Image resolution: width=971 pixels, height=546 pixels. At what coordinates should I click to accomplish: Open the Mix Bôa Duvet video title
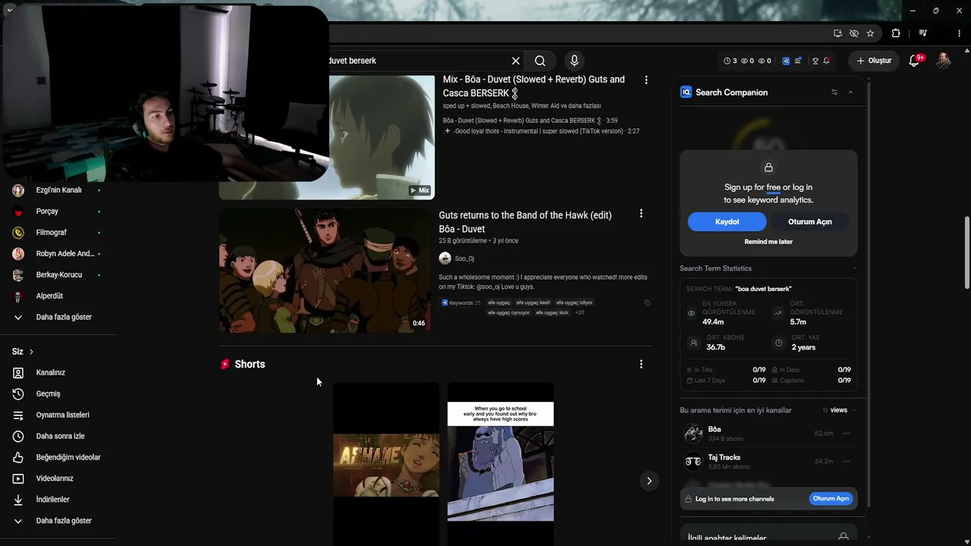coord(534,86)
